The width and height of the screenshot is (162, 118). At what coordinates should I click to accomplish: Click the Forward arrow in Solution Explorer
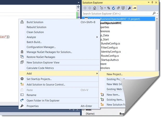pyautogui.click(x=90, y=8)
